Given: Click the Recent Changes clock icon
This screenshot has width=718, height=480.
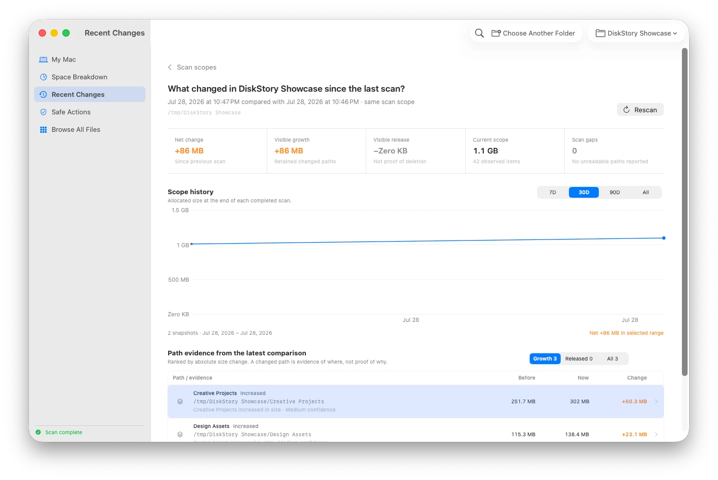Looking at the screenshot, I should click(x=43, y=95).
